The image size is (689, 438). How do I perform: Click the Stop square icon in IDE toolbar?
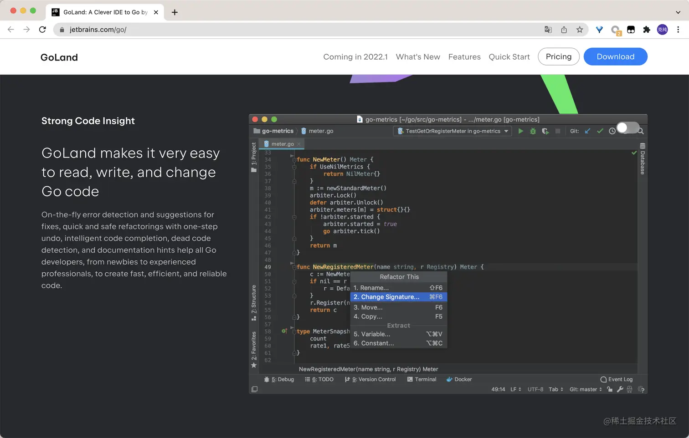pyautogui.click(x=558, y=131)
